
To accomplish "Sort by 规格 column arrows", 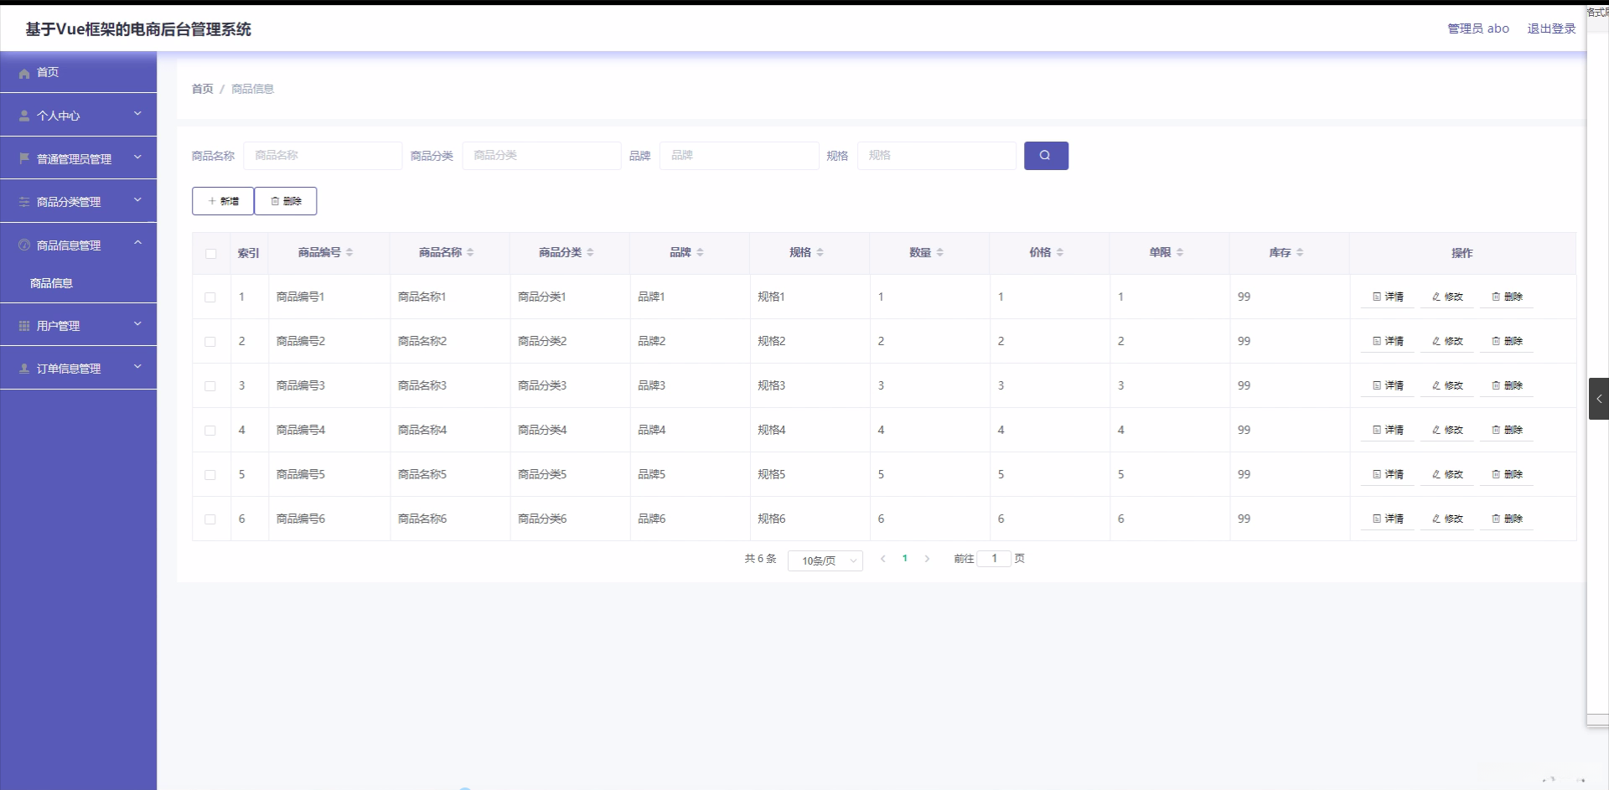I will click(x=820, y=252).
